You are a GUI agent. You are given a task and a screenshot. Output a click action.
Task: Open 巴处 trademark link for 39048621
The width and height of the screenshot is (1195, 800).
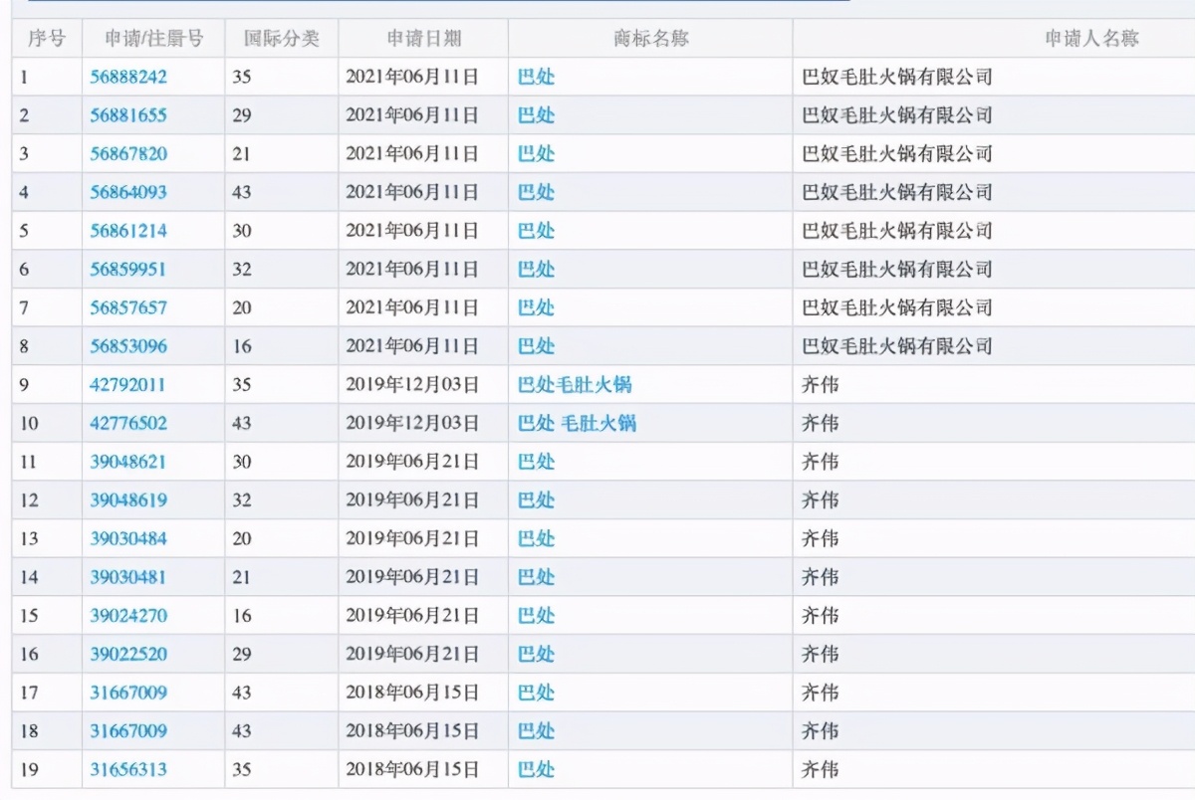(x=536, y=462)
